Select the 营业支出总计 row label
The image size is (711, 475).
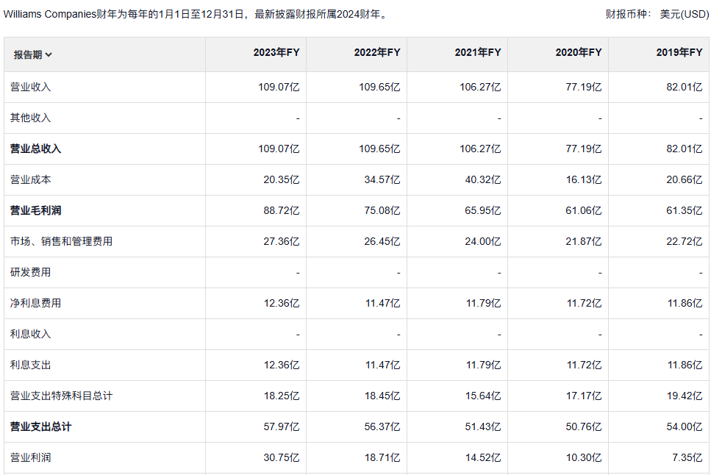coord(40,426)
